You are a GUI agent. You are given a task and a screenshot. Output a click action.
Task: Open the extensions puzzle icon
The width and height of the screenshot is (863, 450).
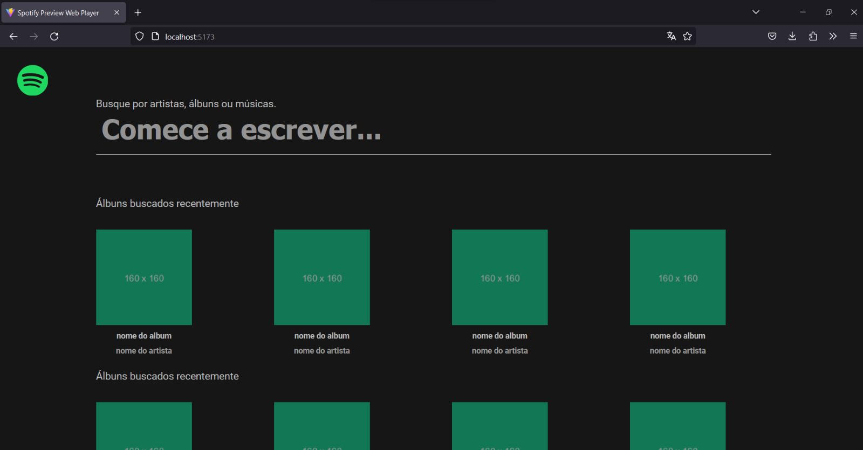813,36
